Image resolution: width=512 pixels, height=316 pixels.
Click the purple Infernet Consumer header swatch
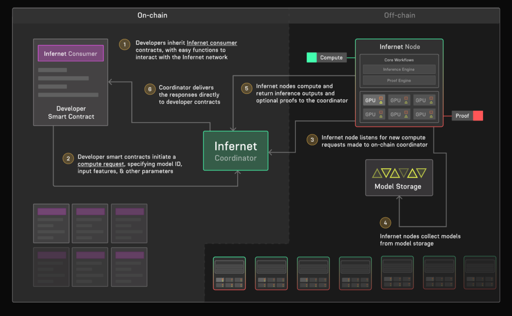coord(70,53)
